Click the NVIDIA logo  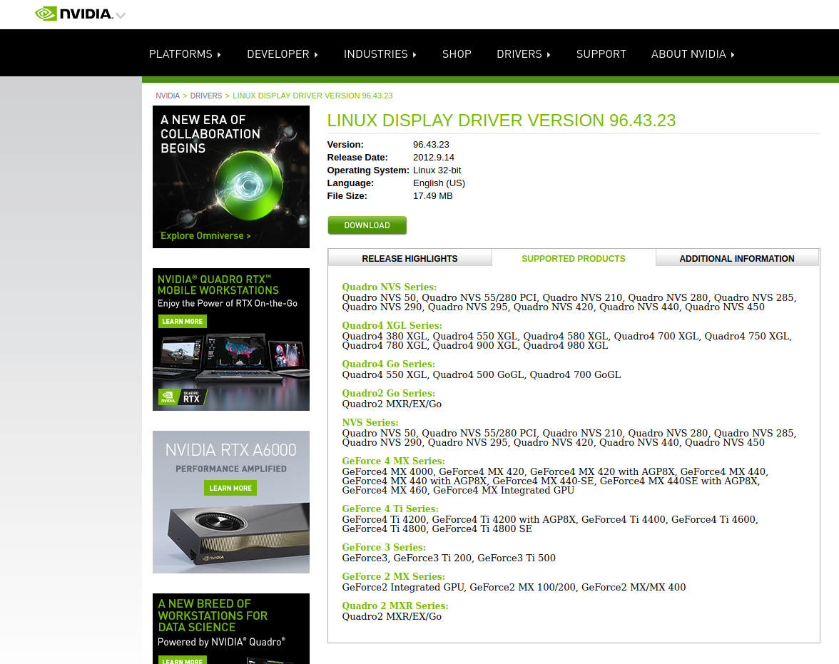click(x=74, y=14)
